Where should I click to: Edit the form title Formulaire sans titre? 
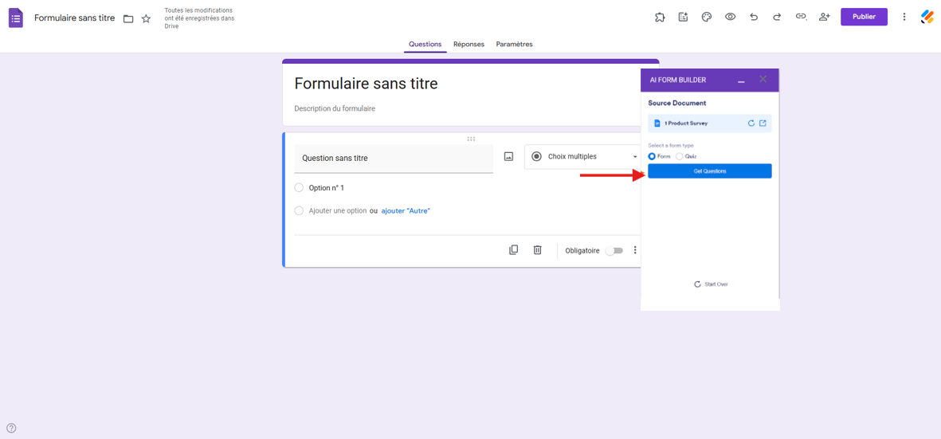366,84
